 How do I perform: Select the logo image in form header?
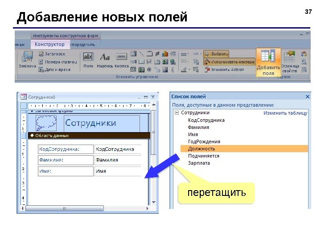[46, 123]
